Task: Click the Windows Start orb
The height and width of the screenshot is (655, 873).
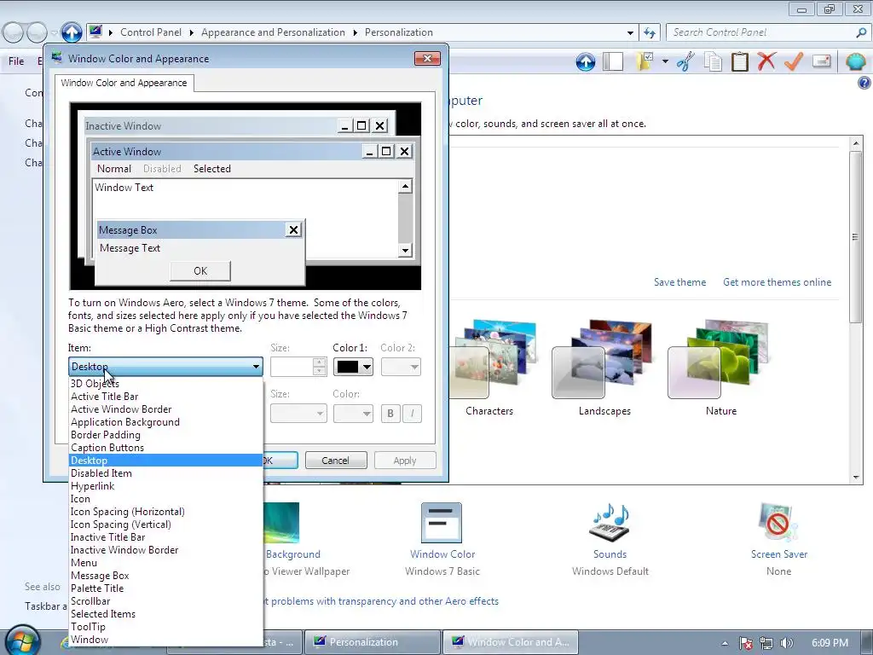Action: coord(22,641)
